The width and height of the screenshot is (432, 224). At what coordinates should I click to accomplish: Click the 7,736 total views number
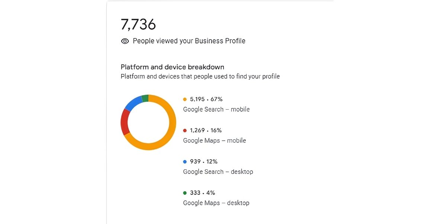138,25
